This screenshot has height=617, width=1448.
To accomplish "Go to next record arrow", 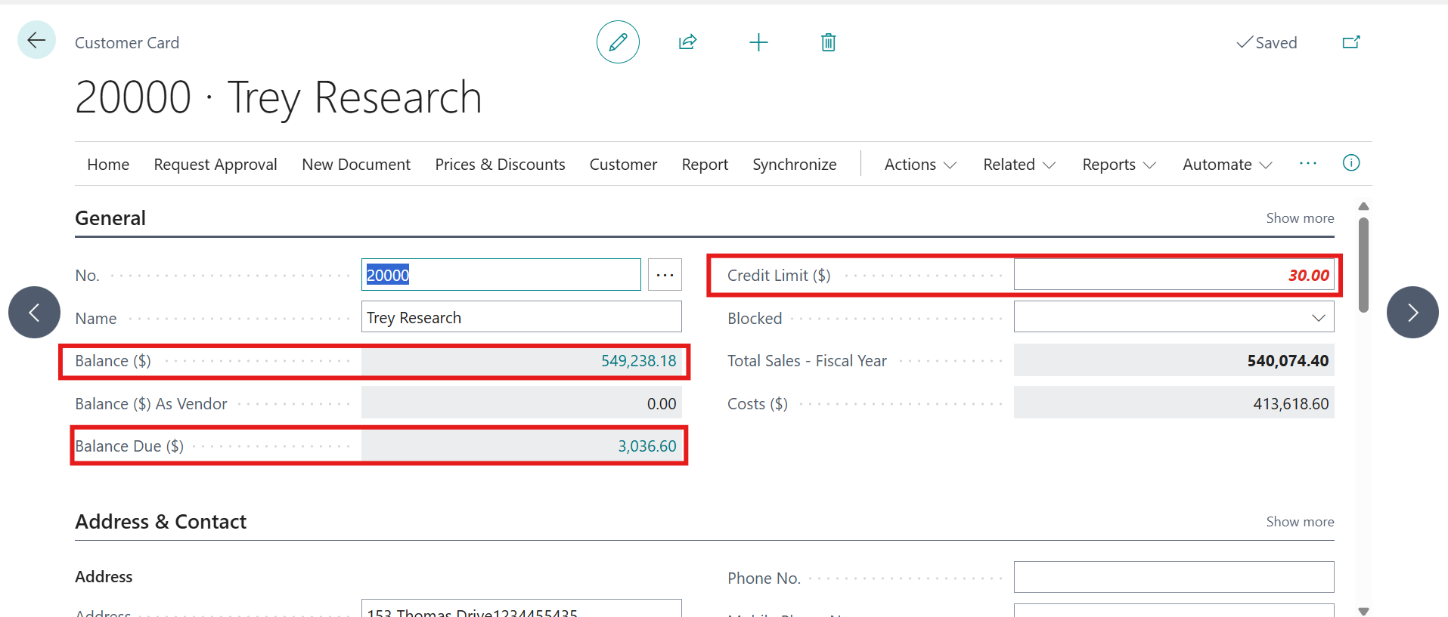I will (x=1412, y=312).
